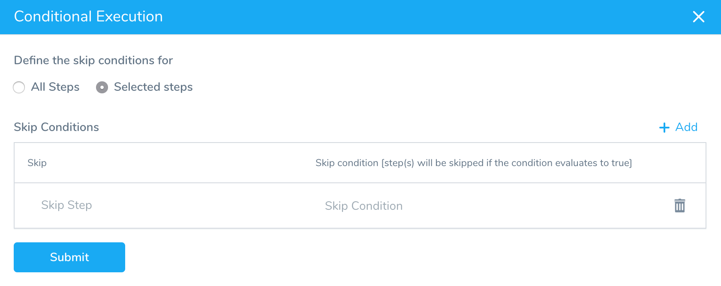Delete the skip condition row with trash icon
The image size is (721, 286).
click(679, 206)
